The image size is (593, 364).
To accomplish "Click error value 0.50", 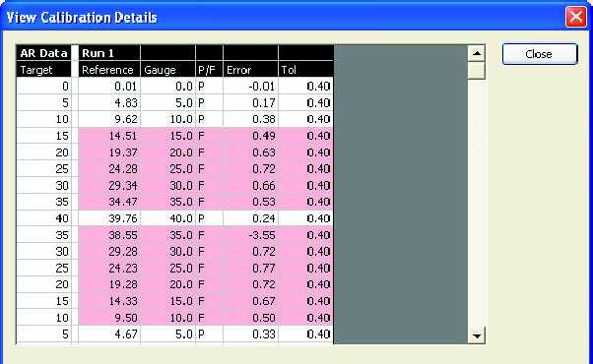I will [250, 318].
